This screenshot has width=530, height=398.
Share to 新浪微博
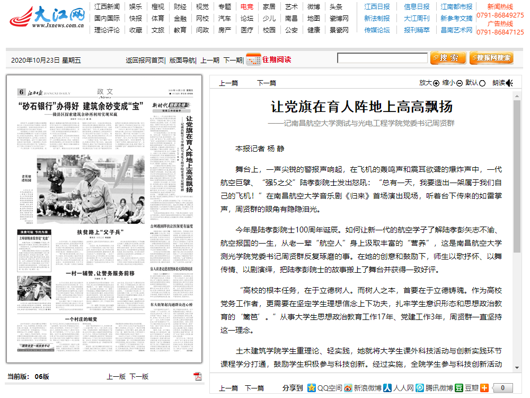tap(363, 388)
